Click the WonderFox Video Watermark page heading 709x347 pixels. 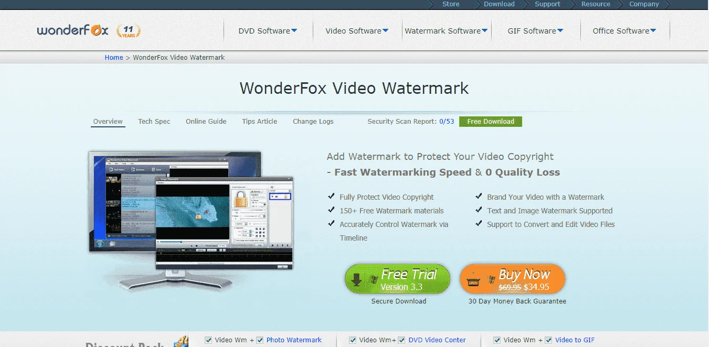tap(354, 88)
